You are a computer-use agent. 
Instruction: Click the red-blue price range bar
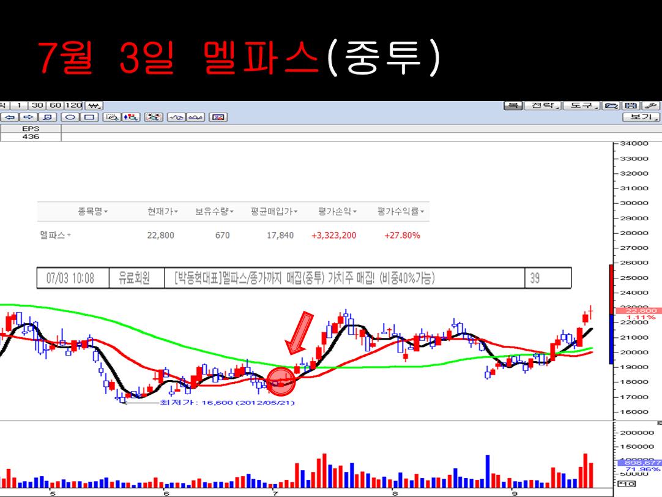point(611,314)
